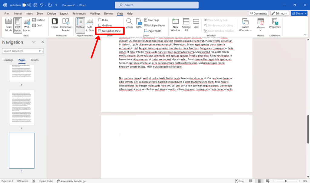Select page 3 thumbnail in Navigation pane
The image size is (310, 183).
(x=21, y=151)
